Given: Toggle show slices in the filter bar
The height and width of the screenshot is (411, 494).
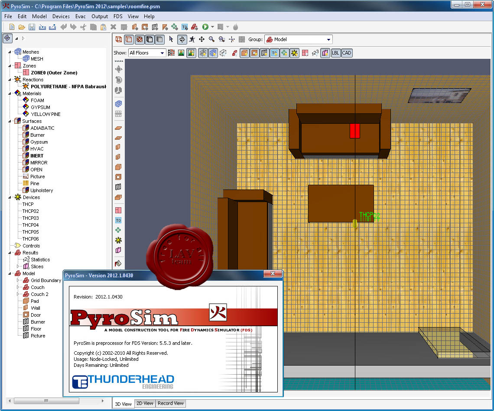Looking at the screenshot, I should tap(325, 53).
